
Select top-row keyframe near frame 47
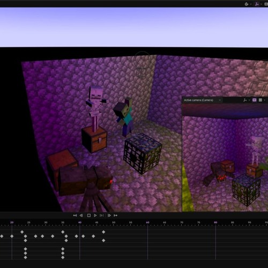click(103, 232)
